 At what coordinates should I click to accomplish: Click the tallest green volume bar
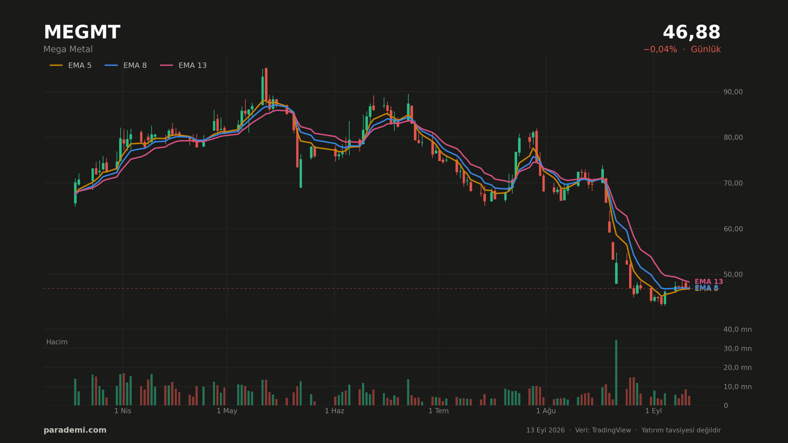pyautogui.click(x=616, y=373)
